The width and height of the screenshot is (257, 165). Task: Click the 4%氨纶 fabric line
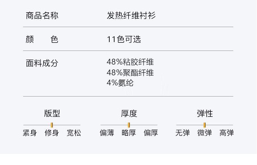120,83
